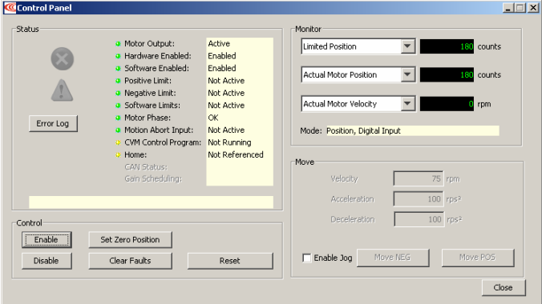
Task: Click the Motor Output value 'Active'
Action: tap(219, 44)
